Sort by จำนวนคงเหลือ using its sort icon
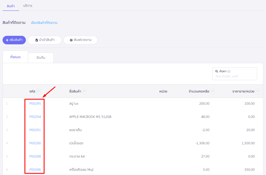The height and width of the screenshot is (175, 266). pos(212,91)
